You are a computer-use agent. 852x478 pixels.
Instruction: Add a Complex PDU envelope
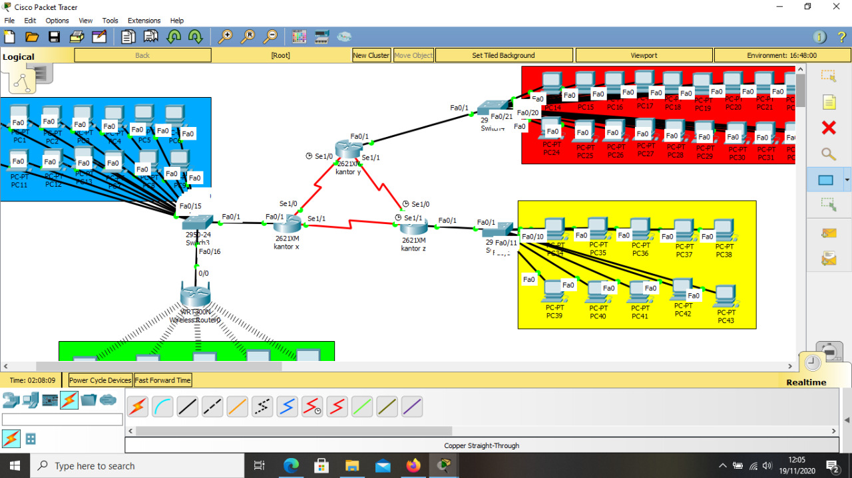(828, 258)
